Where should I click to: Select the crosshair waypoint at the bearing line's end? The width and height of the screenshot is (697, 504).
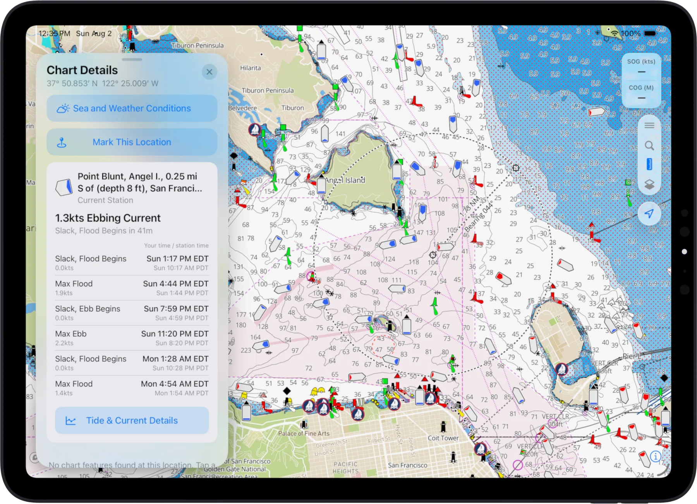tap(516, 168)
